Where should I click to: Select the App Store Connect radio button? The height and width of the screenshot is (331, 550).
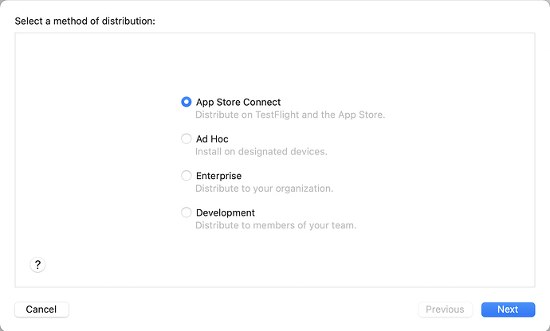pyautogui.click(x=187, y=102)
